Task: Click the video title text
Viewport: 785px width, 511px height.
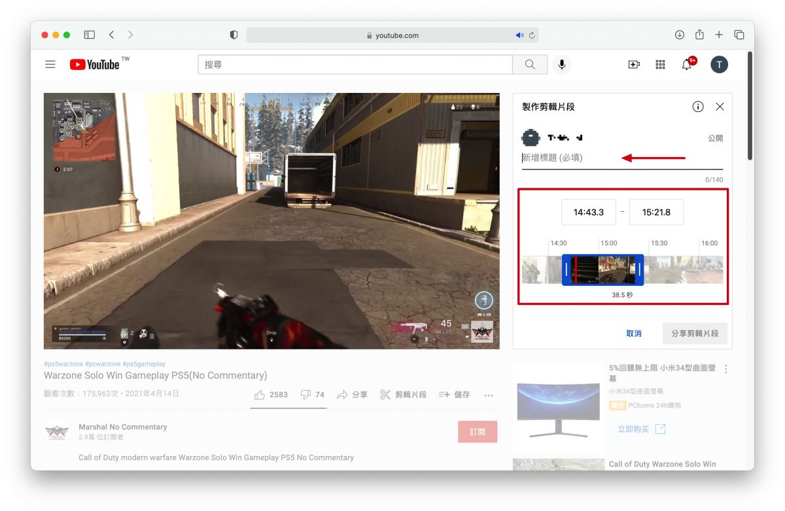Action: [x=156, y=376]
